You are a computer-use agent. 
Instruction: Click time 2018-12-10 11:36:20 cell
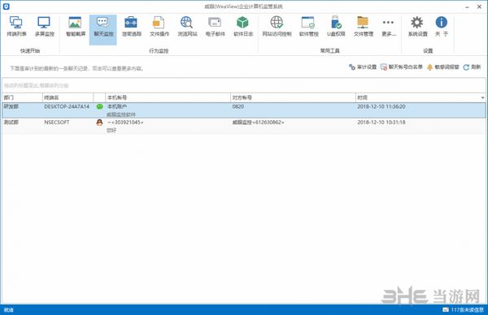(381, 106)
